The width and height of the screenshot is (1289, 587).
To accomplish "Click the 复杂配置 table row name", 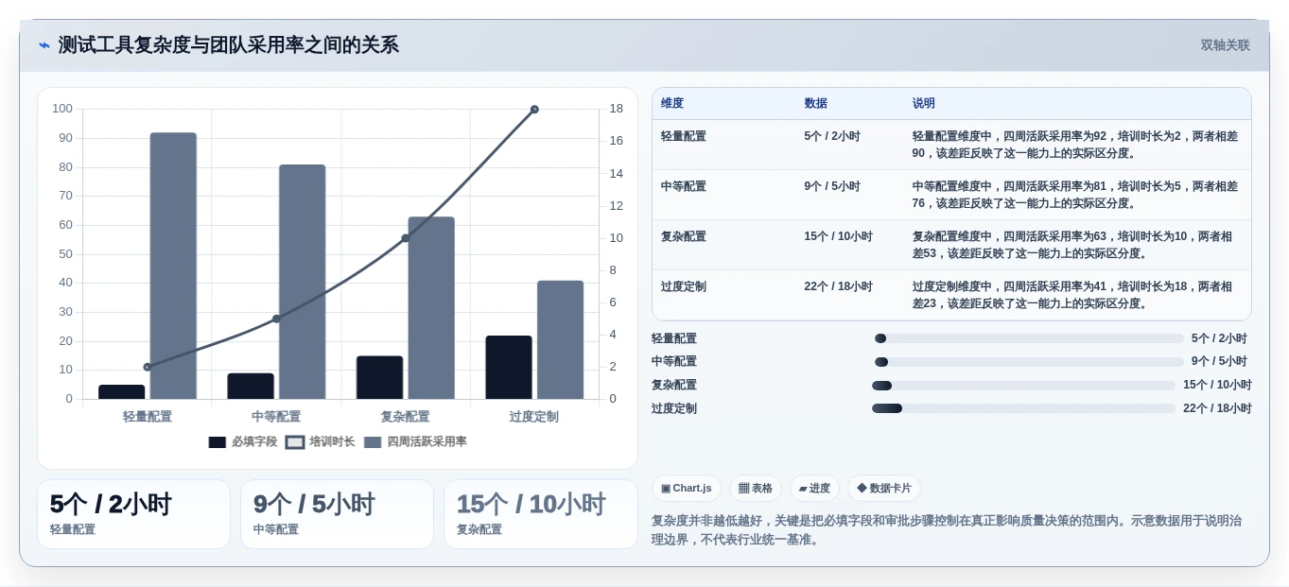I will click(684, 236).
